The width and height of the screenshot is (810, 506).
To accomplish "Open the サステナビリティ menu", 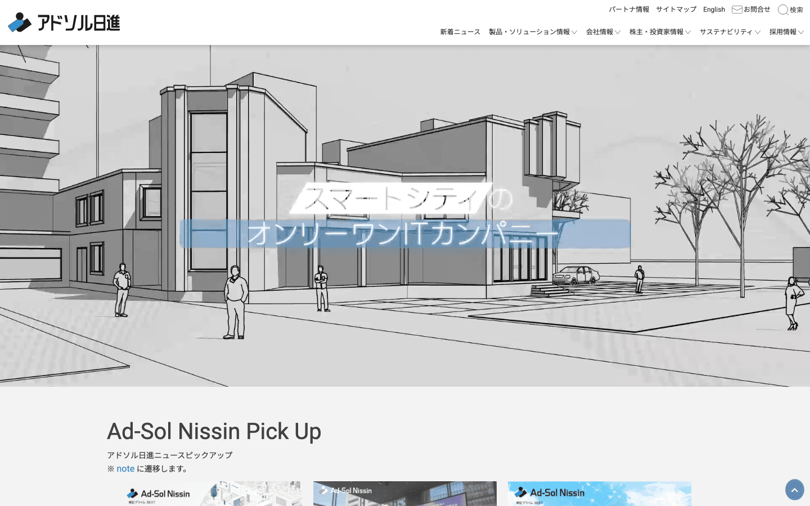I will click(726, 32).
